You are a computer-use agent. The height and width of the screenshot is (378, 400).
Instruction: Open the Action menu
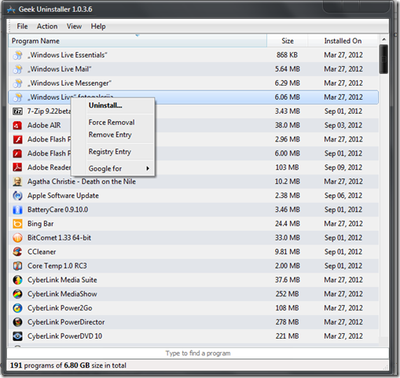pos(47,27)
